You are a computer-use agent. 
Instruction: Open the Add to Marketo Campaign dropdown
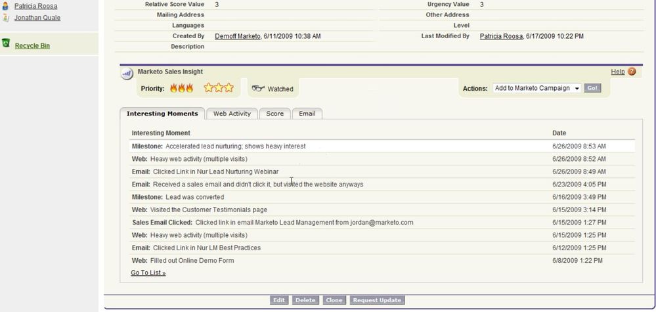coord(536,88)
